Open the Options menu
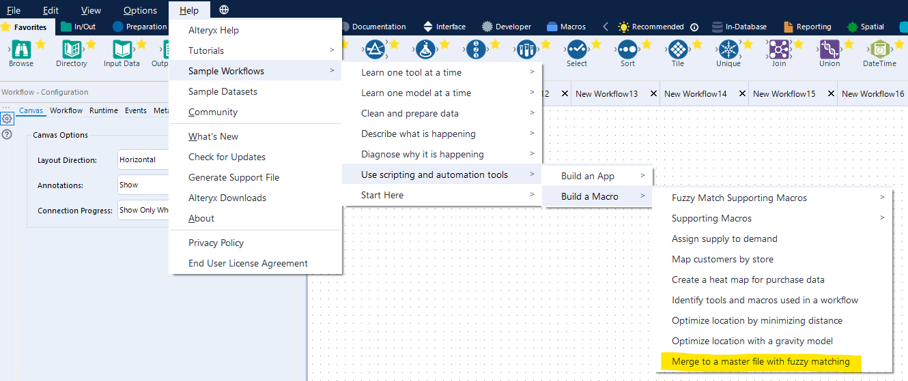The image size is (908, 381). point(140,10)
